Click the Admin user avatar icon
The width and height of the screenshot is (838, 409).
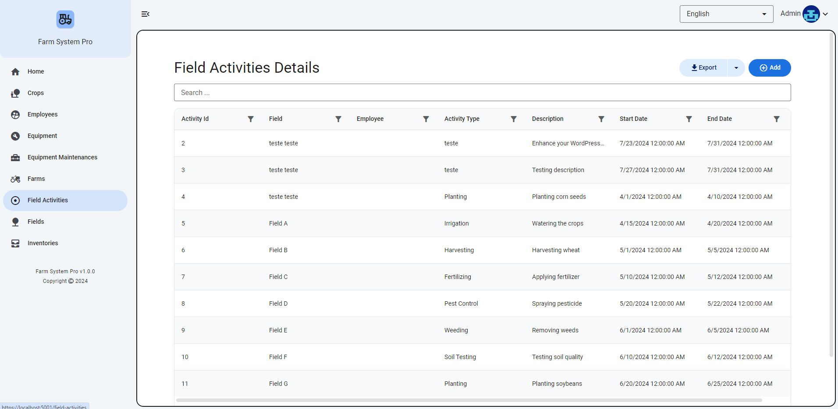[x=811, y=14]
